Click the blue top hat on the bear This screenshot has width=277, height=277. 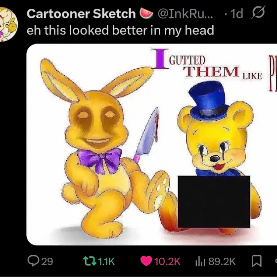tap(209, 100)
